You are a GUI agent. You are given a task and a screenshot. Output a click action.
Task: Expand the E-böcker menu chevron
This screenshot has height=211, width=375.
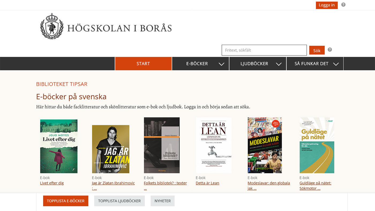[221, 64]
